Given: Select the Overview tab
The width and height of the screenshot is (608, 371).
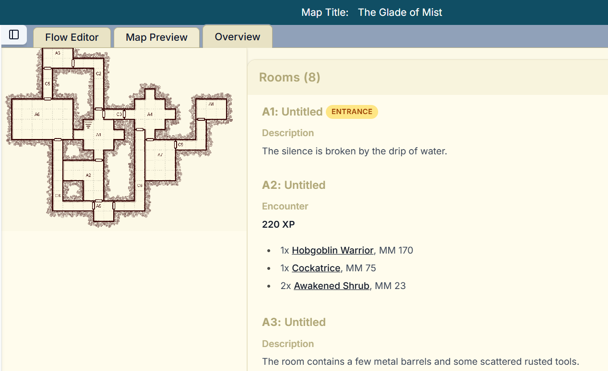Looking at the screenshot, I should pos(237,36).
